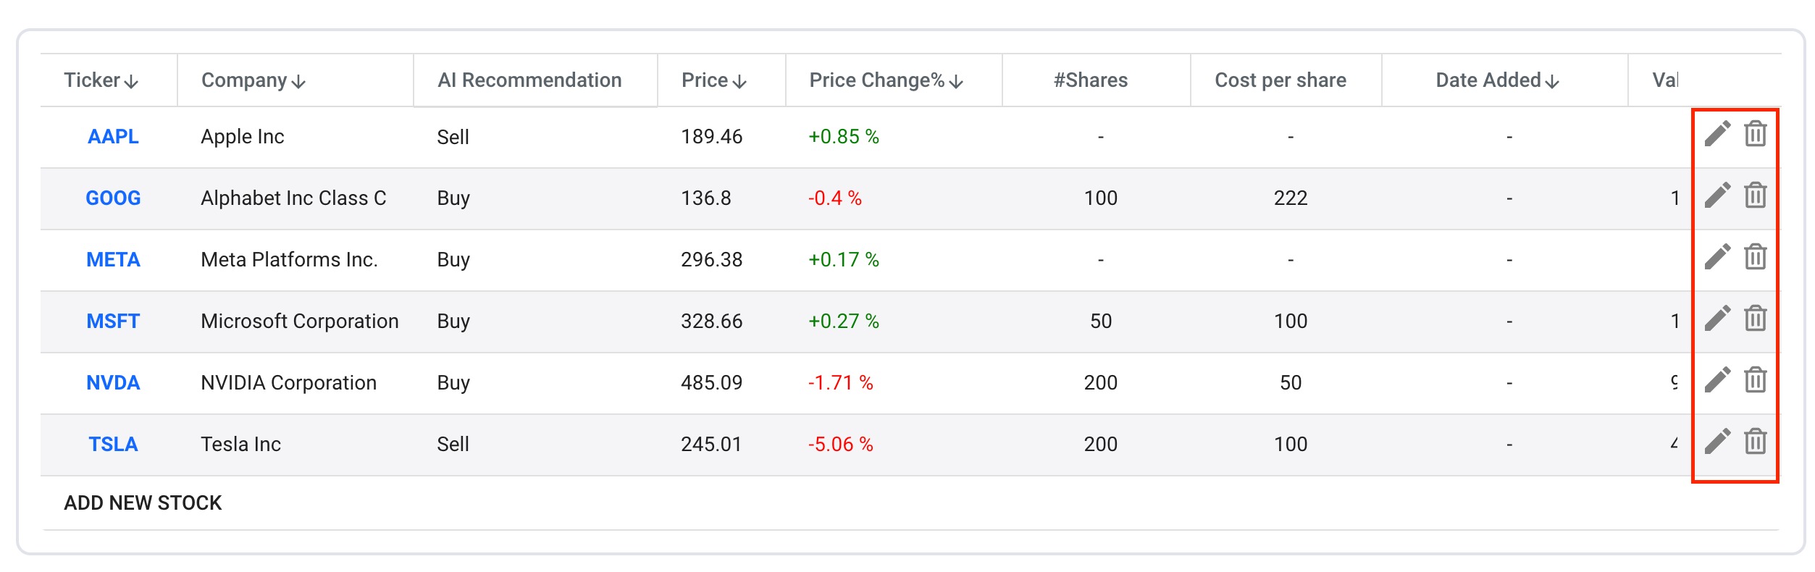Image resolution: width=1815 pixels, height=572 pixels.
Task: Click the Cost per share column header
Action: click(x=1280, y=80)
